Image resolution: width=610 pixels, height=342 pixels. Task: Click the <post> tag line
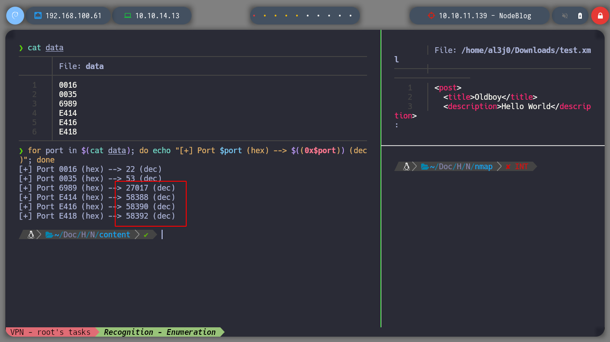click(x=448, y=88)
